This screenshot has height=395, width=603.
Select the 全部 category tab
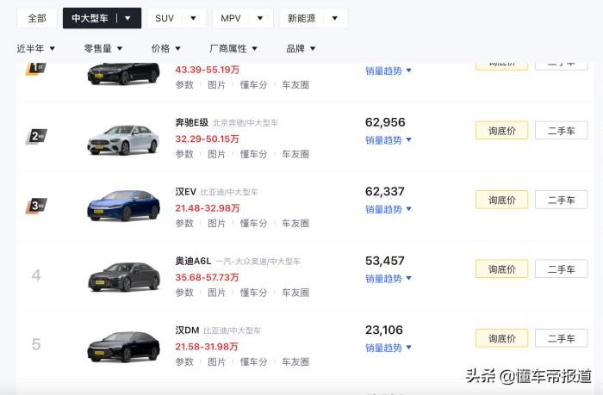click(x=37, y=18)
